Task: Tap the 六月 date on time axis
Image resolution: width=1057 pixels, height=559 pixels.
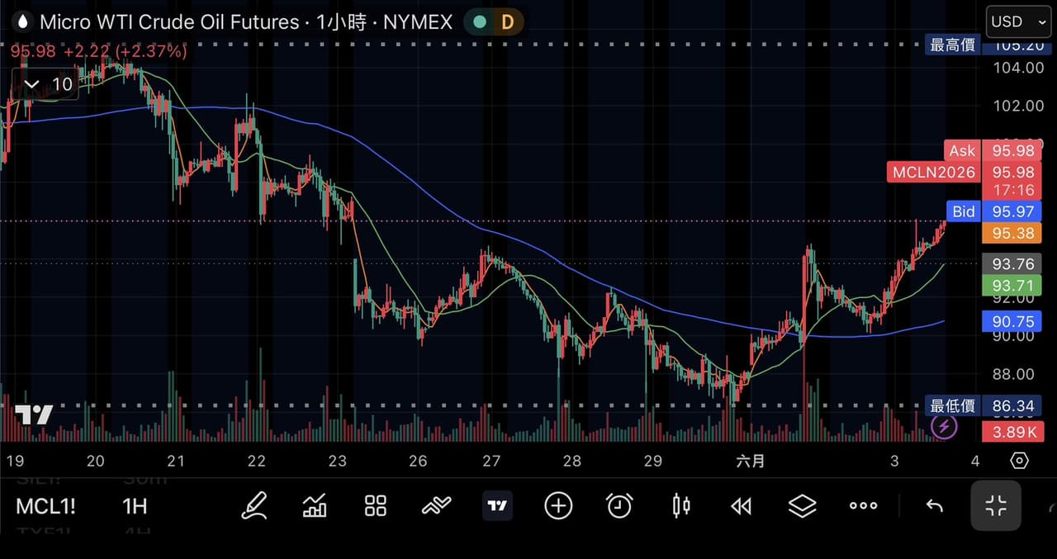Action: (x=751, y=461)
